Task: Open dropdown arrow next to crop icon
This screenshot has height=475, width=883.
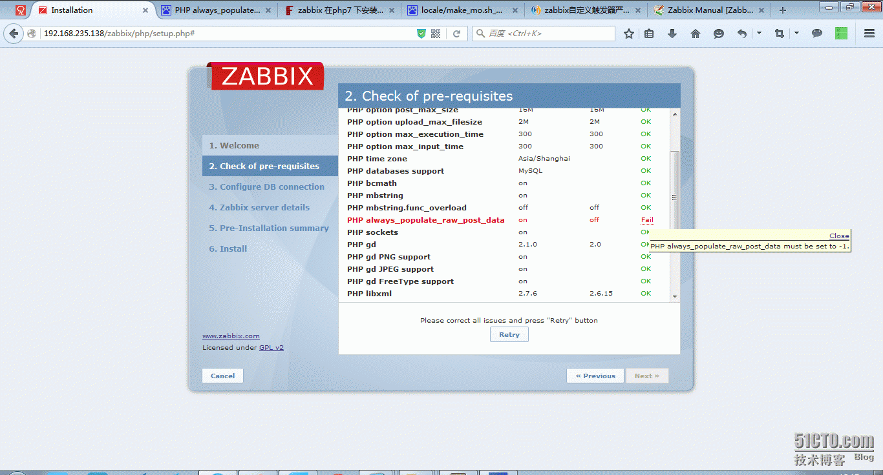Action: coord(796,34)
